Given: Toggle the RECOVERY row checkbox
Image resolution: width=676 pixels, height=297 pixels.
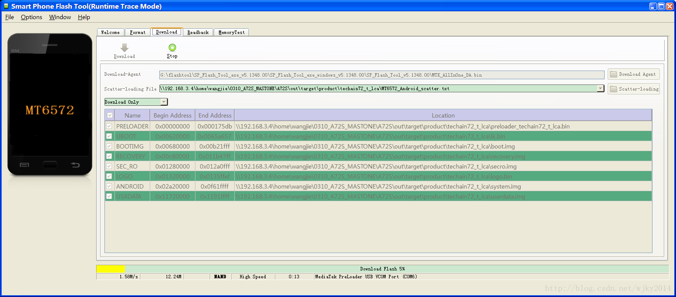Looking at the screenshot, I should (110, 156).
